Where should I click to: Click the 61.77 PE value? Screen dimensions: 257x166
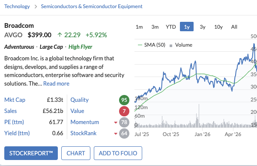[56, 122]
